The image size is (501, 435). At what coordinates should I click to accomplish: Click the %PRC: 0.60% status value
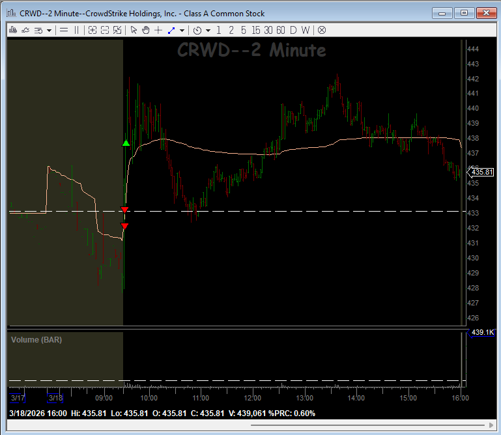[x=292, y=414]
